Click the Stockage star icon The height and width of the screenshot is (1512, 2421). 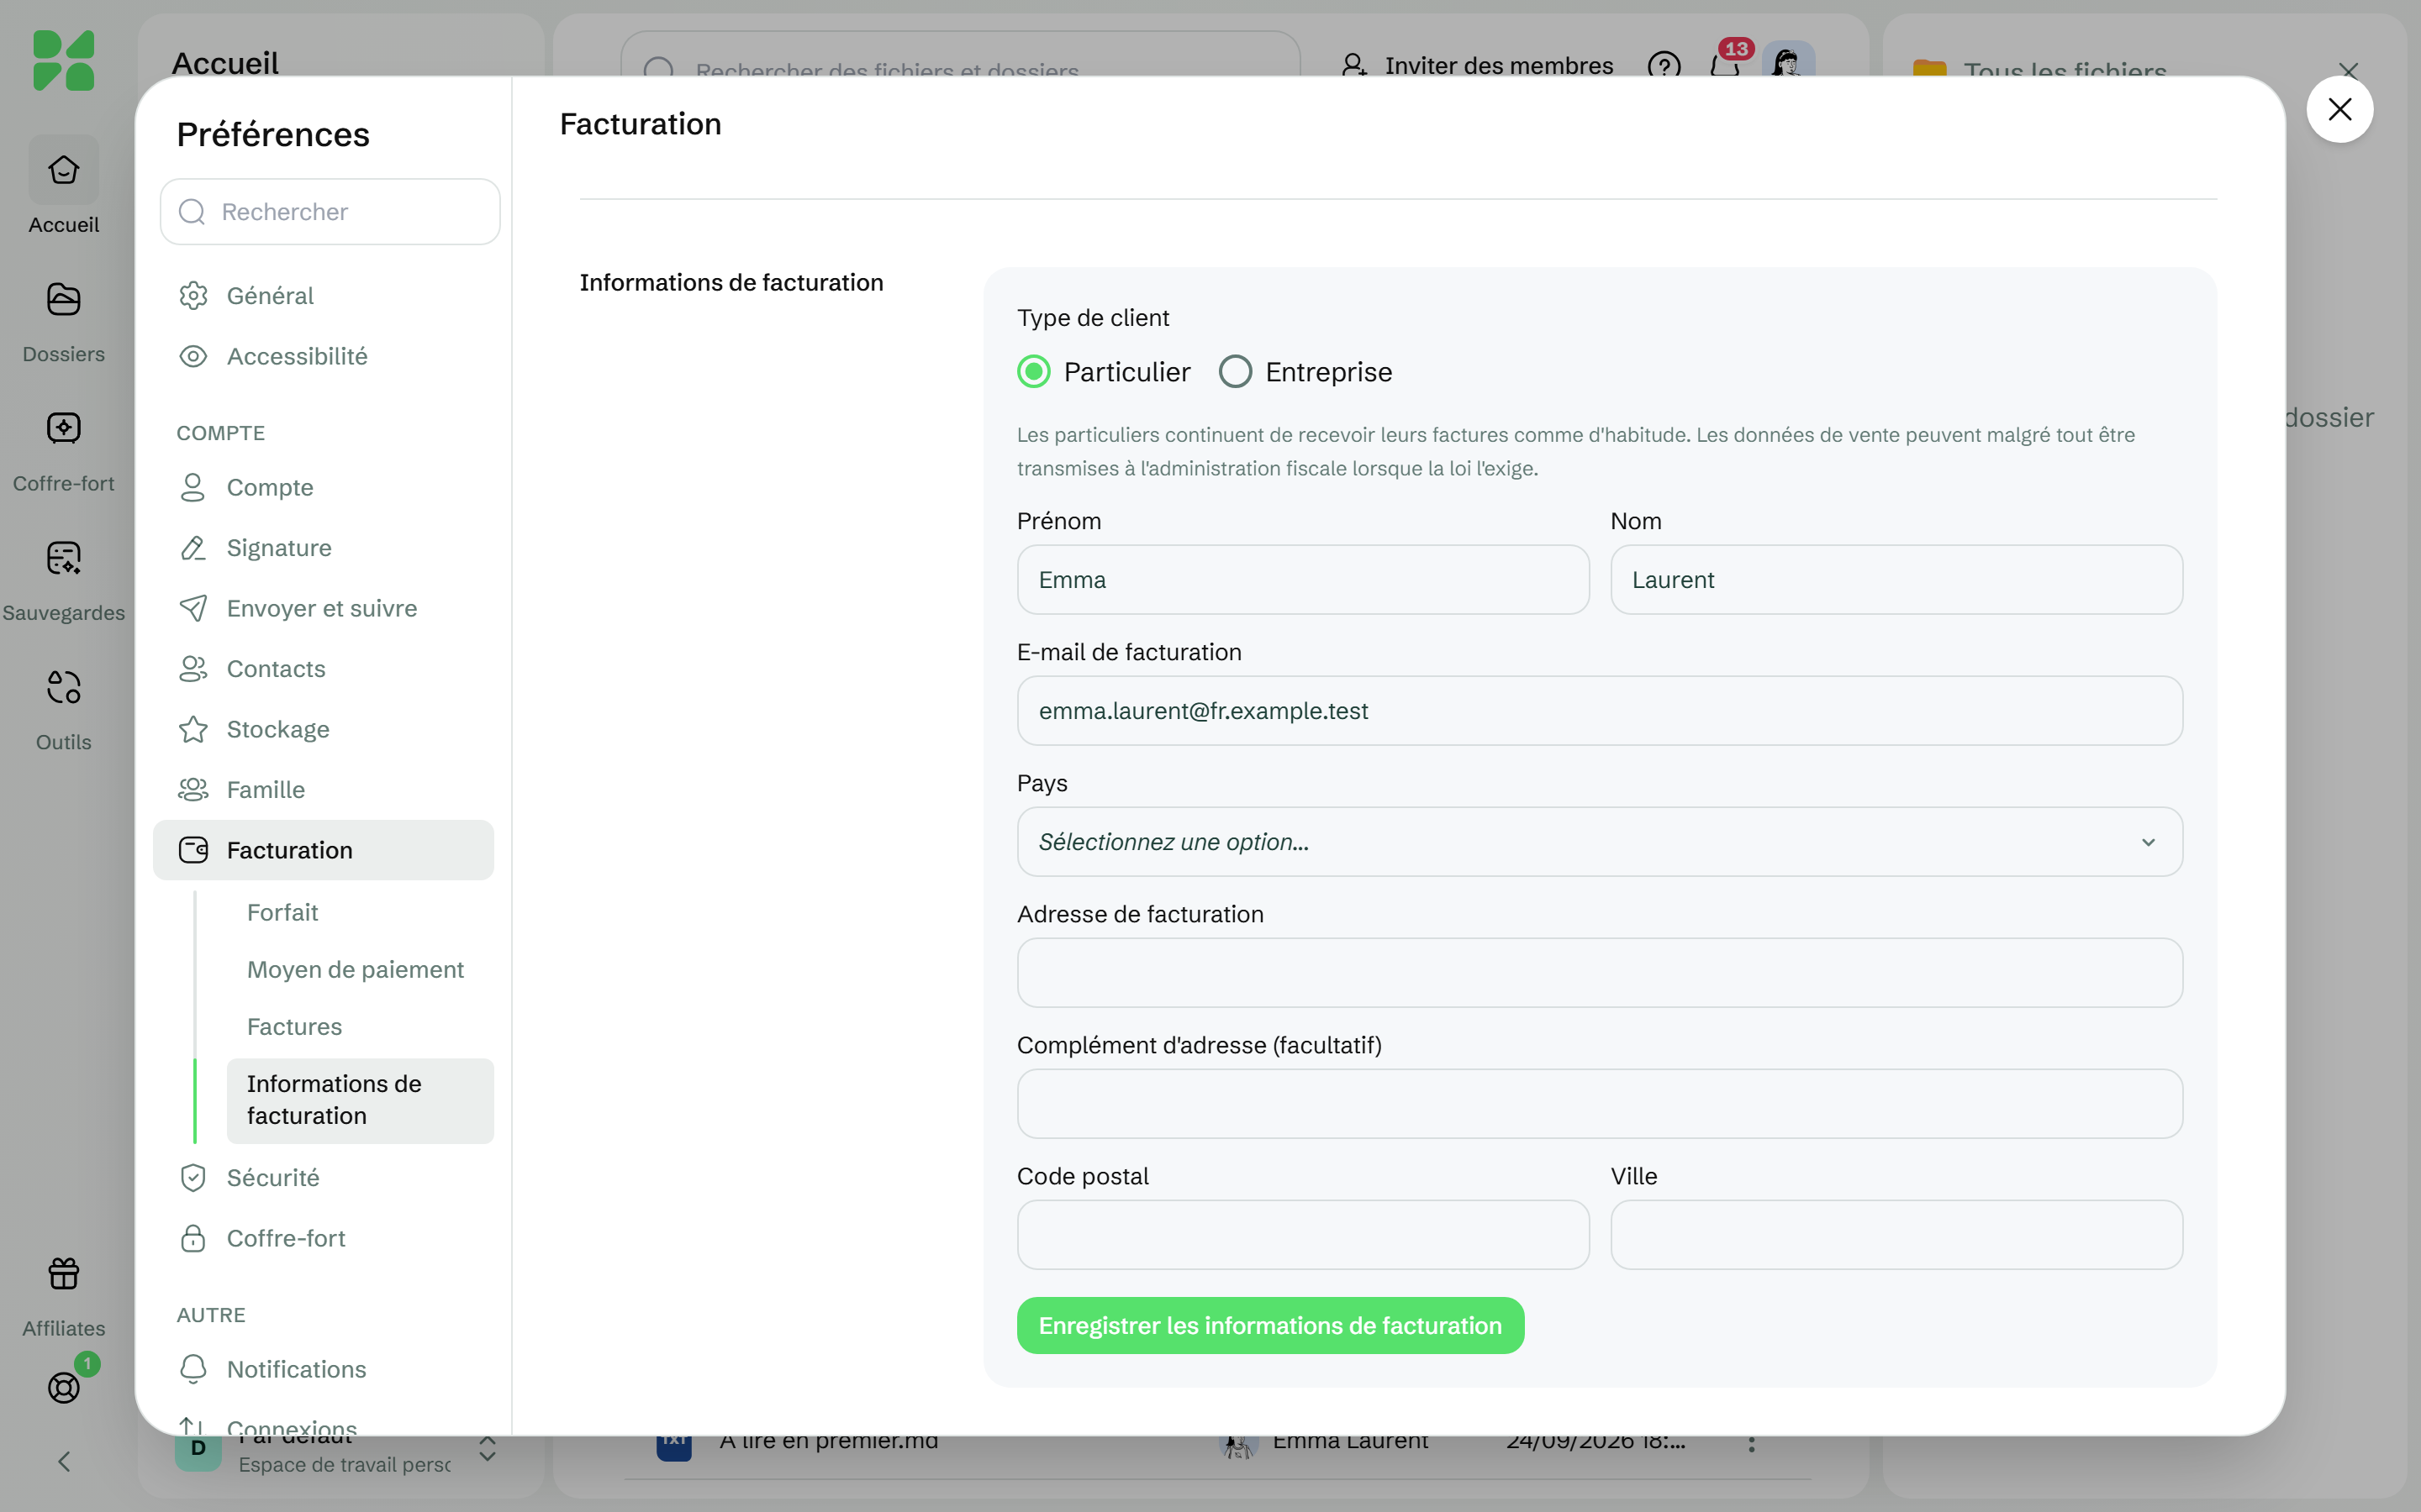(193, 729)
